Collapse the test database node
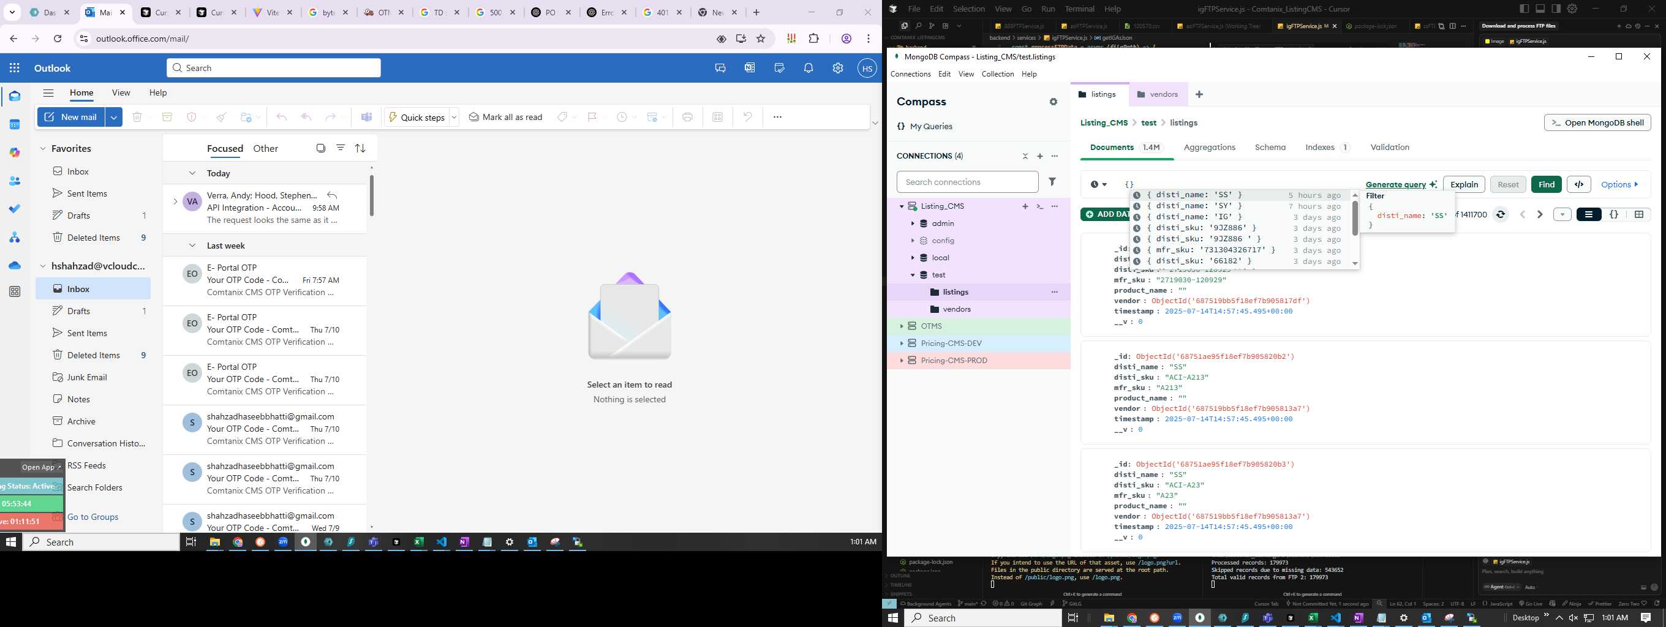The height and width of the screenshot is (627, 1666). click(x=913, y=276)
